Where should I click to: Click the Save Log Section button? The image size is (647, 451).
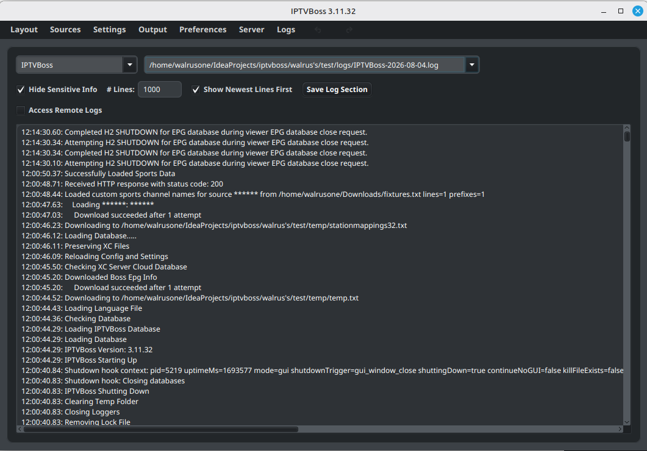click(337, 90)
